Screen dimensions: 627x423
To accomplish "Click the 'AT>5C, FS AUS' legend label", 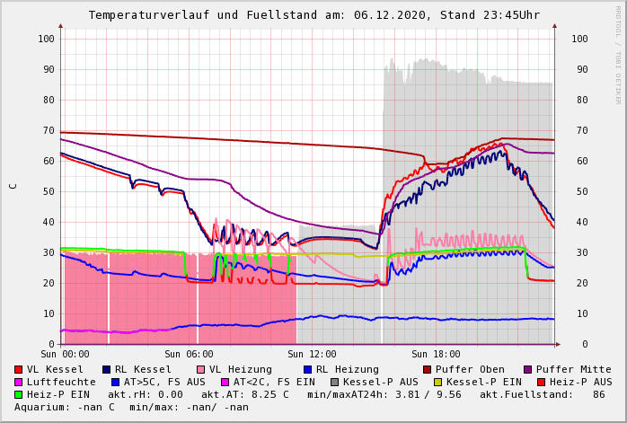I will coord(164,383).
